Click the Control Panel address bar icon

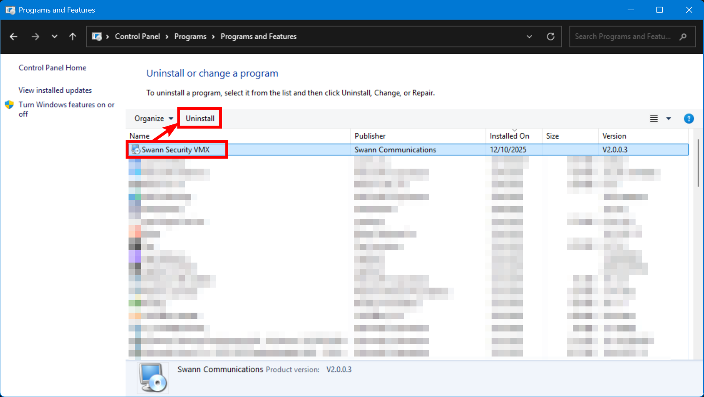[x=97, y=37]
